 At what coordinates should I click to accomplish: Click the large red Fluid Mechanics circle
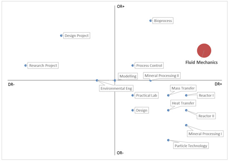pos(204,50)
